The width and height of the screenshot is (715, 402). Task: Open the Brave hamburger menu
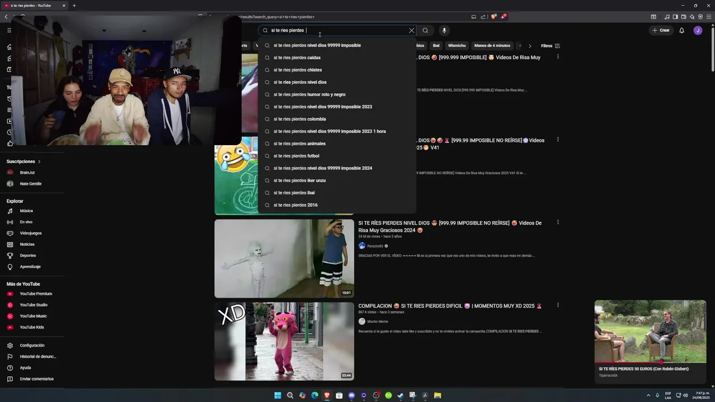(709, 17)
